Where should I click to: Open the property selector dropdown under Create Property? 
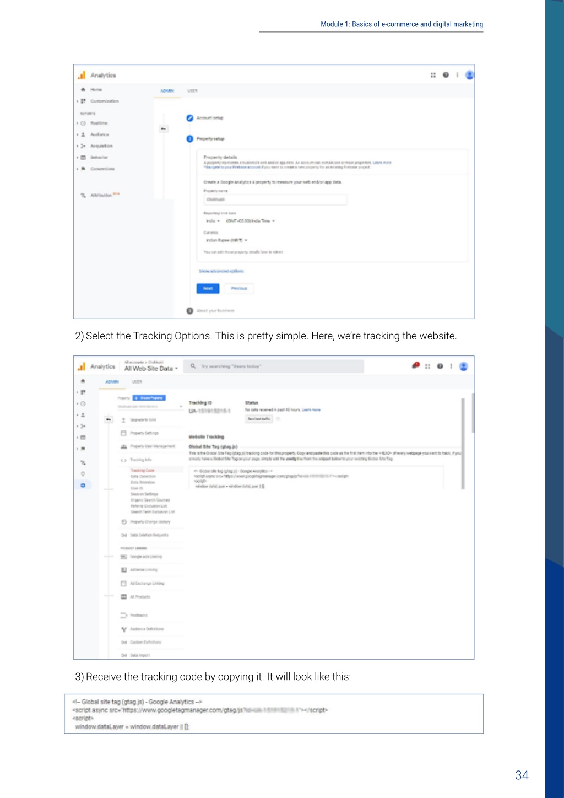coord(150,407)
